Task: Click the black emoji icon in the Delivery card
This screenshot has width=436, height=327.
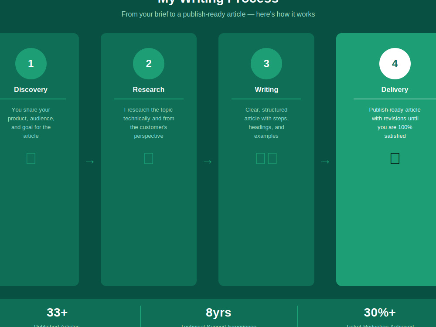Action: tap(395, 159)
